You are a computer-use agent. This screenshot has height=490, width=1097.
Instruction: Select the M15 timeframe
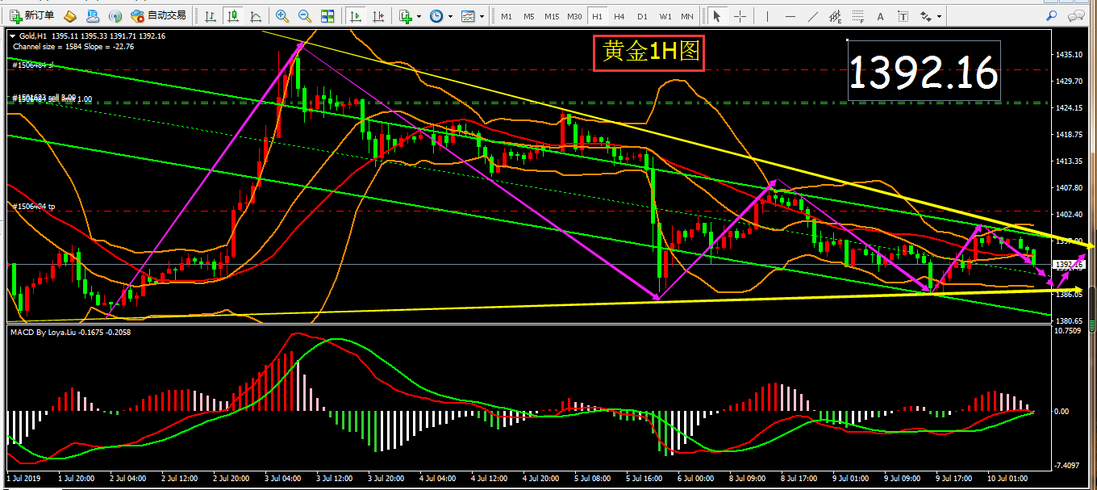[x=552, y=15]
